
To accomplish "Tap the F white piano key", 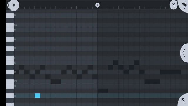I will 10,58.
